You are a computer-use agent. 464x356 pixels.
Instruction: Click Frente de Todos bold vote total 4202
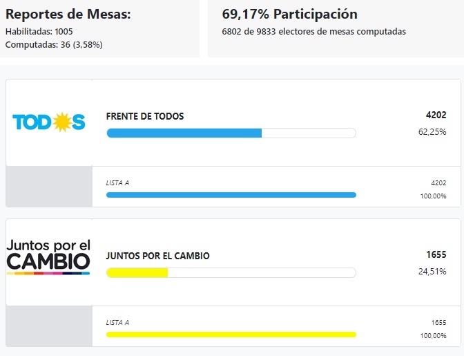tap(436, 115)
